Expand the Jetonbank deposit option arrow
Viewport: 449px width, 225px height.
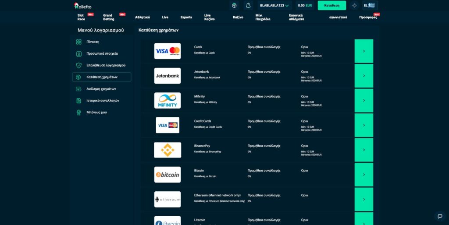tap(363, 76)
